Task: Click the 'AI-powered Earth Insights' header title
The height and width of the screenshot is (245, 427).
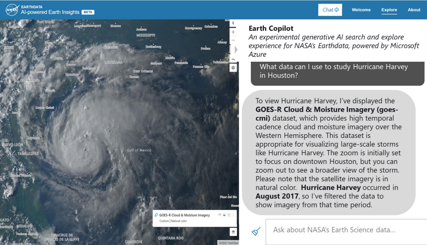Action: [50, 12]
